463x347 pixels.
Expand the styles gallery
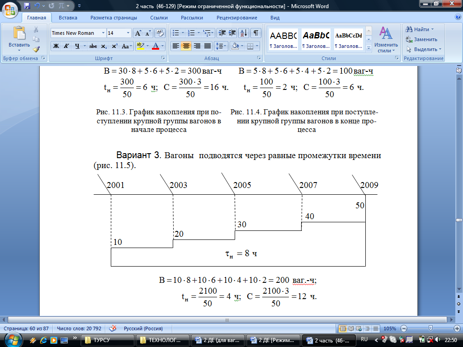[x=369, y=48]
